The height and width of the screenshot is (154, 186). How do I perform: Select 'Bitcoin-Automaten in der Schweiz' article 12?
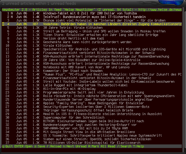[x=92, y=53]
